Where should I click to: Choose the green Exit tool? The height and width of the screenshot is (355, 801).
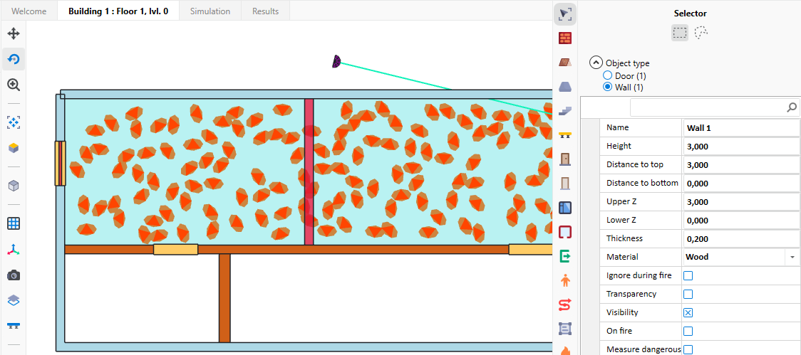click(565, 256)
